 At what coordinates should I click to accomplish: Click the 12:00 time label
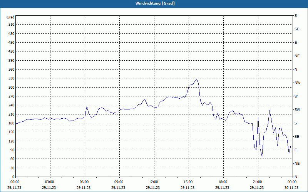[154, 182]
